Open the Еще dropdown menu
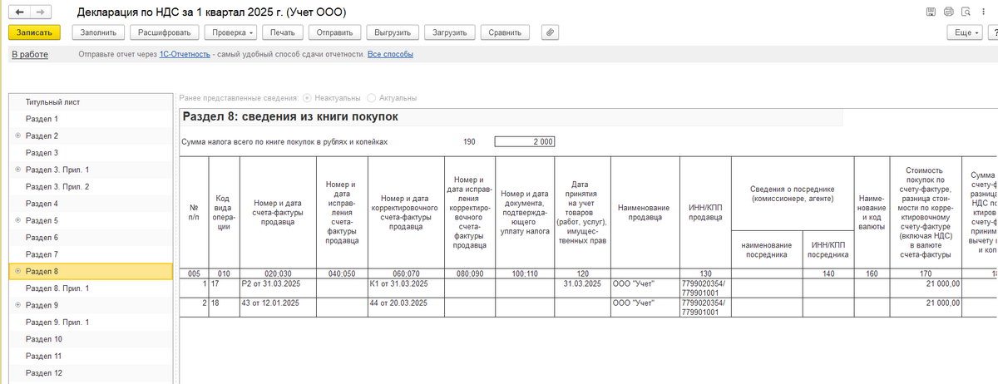Viewport: 998px width, 384px height. 965,32
